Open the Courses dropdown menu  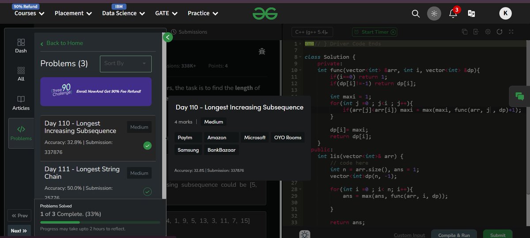pyautogui.click(x=30, y=14)
